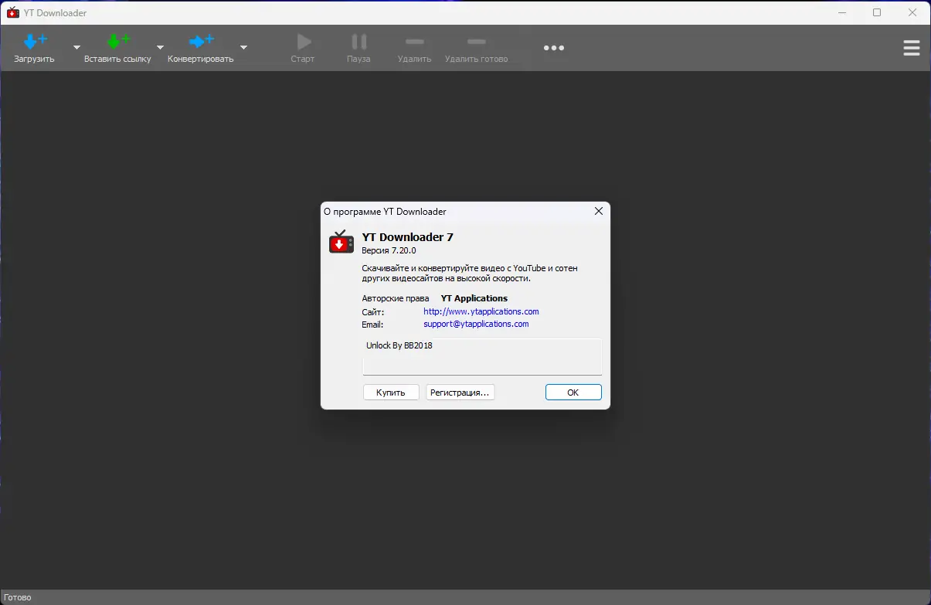Image resolution: width=931 pixels, height=605 pixels.
Task: Click the Конвертировать convert icon
Action: 202,41
